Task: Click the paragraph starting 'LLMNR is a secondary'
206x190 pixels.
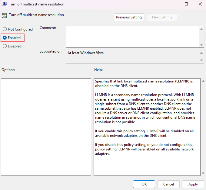Action: [145, 108]
